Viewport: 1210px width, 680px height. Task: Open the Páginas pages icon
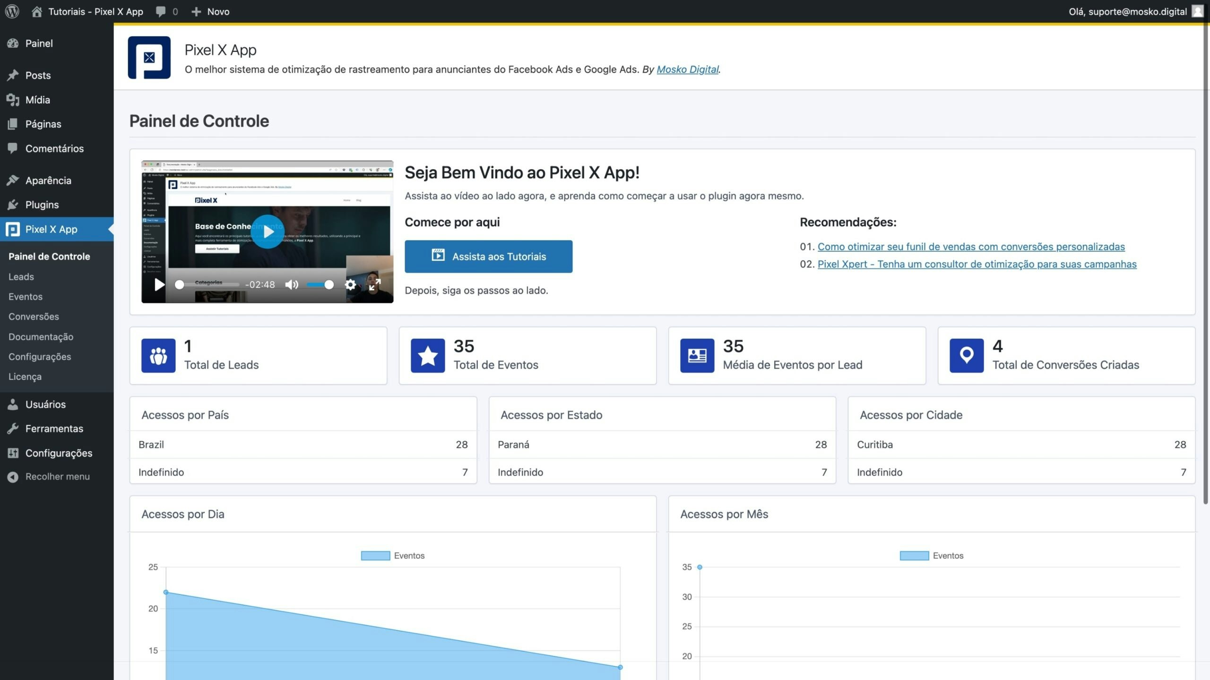pos(13,124)
